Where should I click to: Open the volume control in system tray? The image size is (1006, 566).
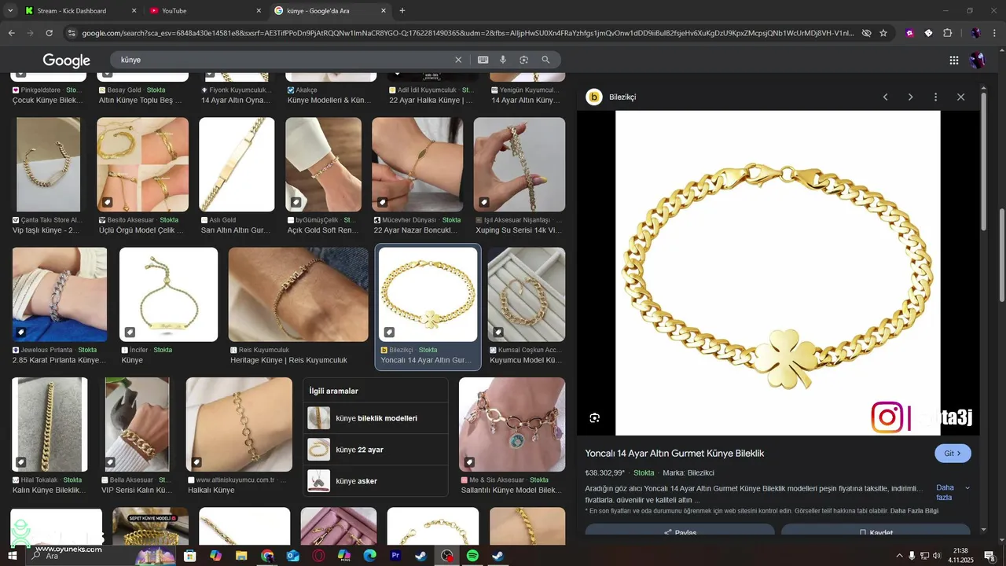pos(938,556)
